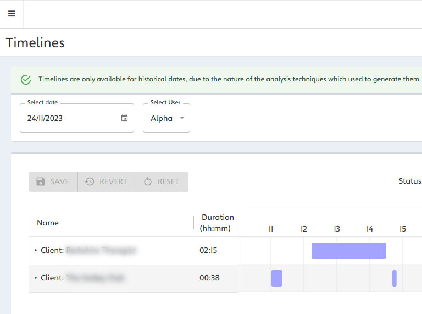Select the narrow purple block before hour 15
Screen dimensions: 422x314
(394, 278)
